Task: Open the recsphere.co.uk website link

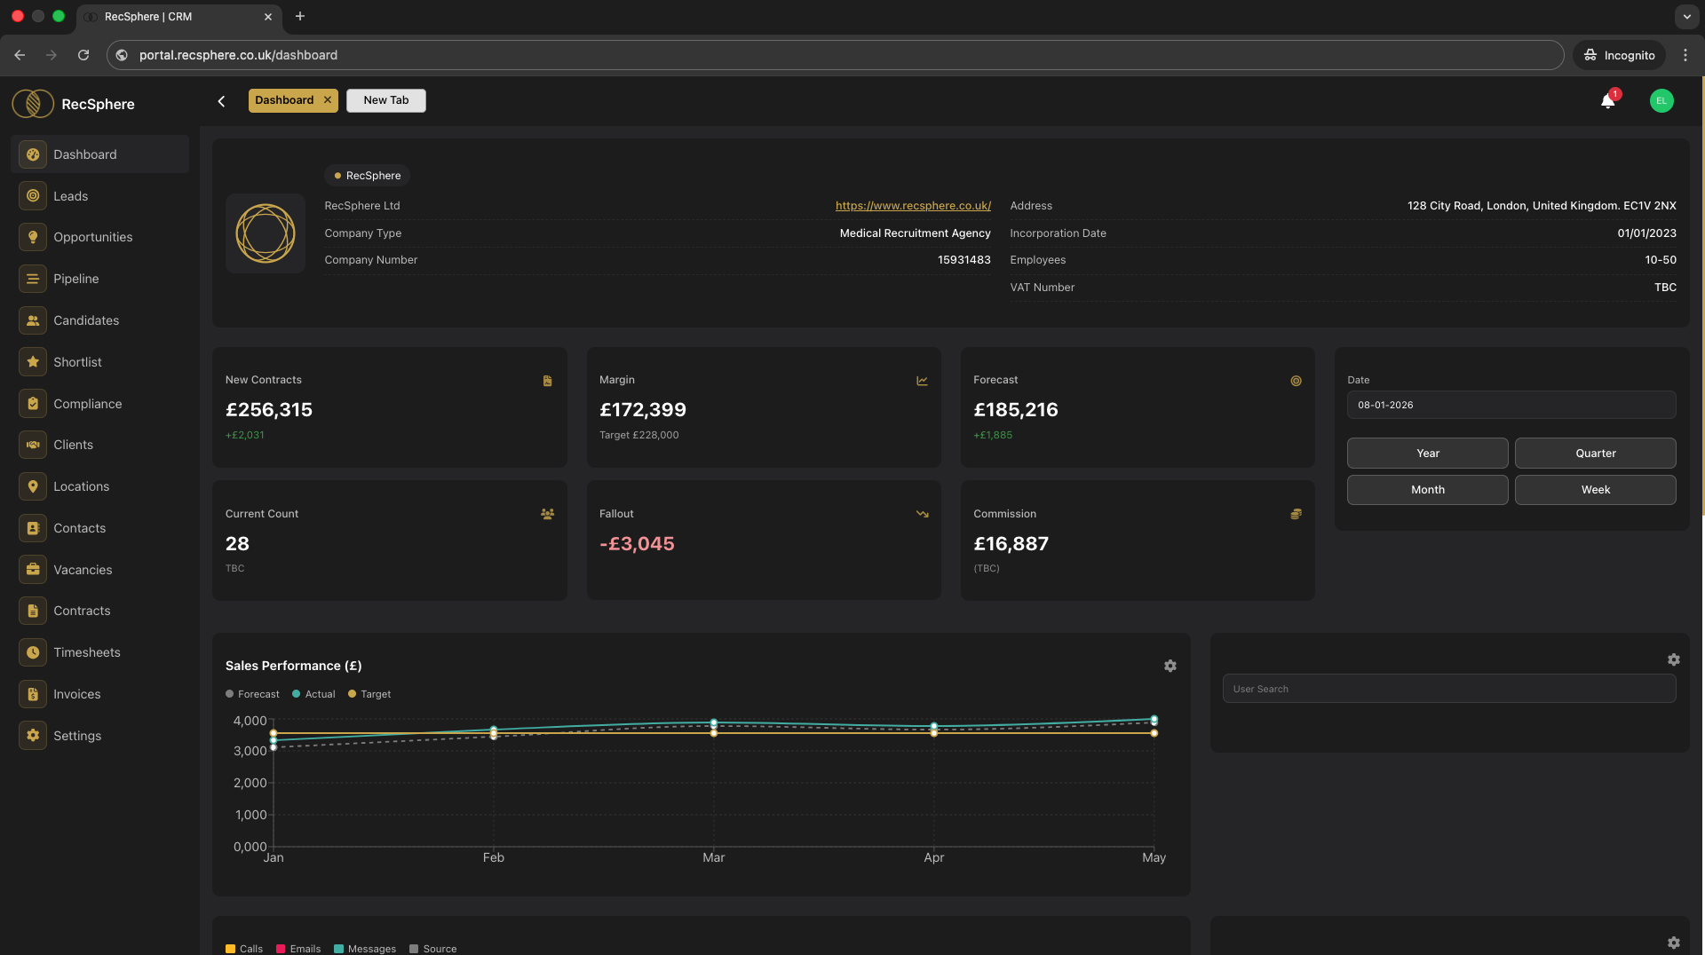Action: pyautogui.click(x=913, y=206)
